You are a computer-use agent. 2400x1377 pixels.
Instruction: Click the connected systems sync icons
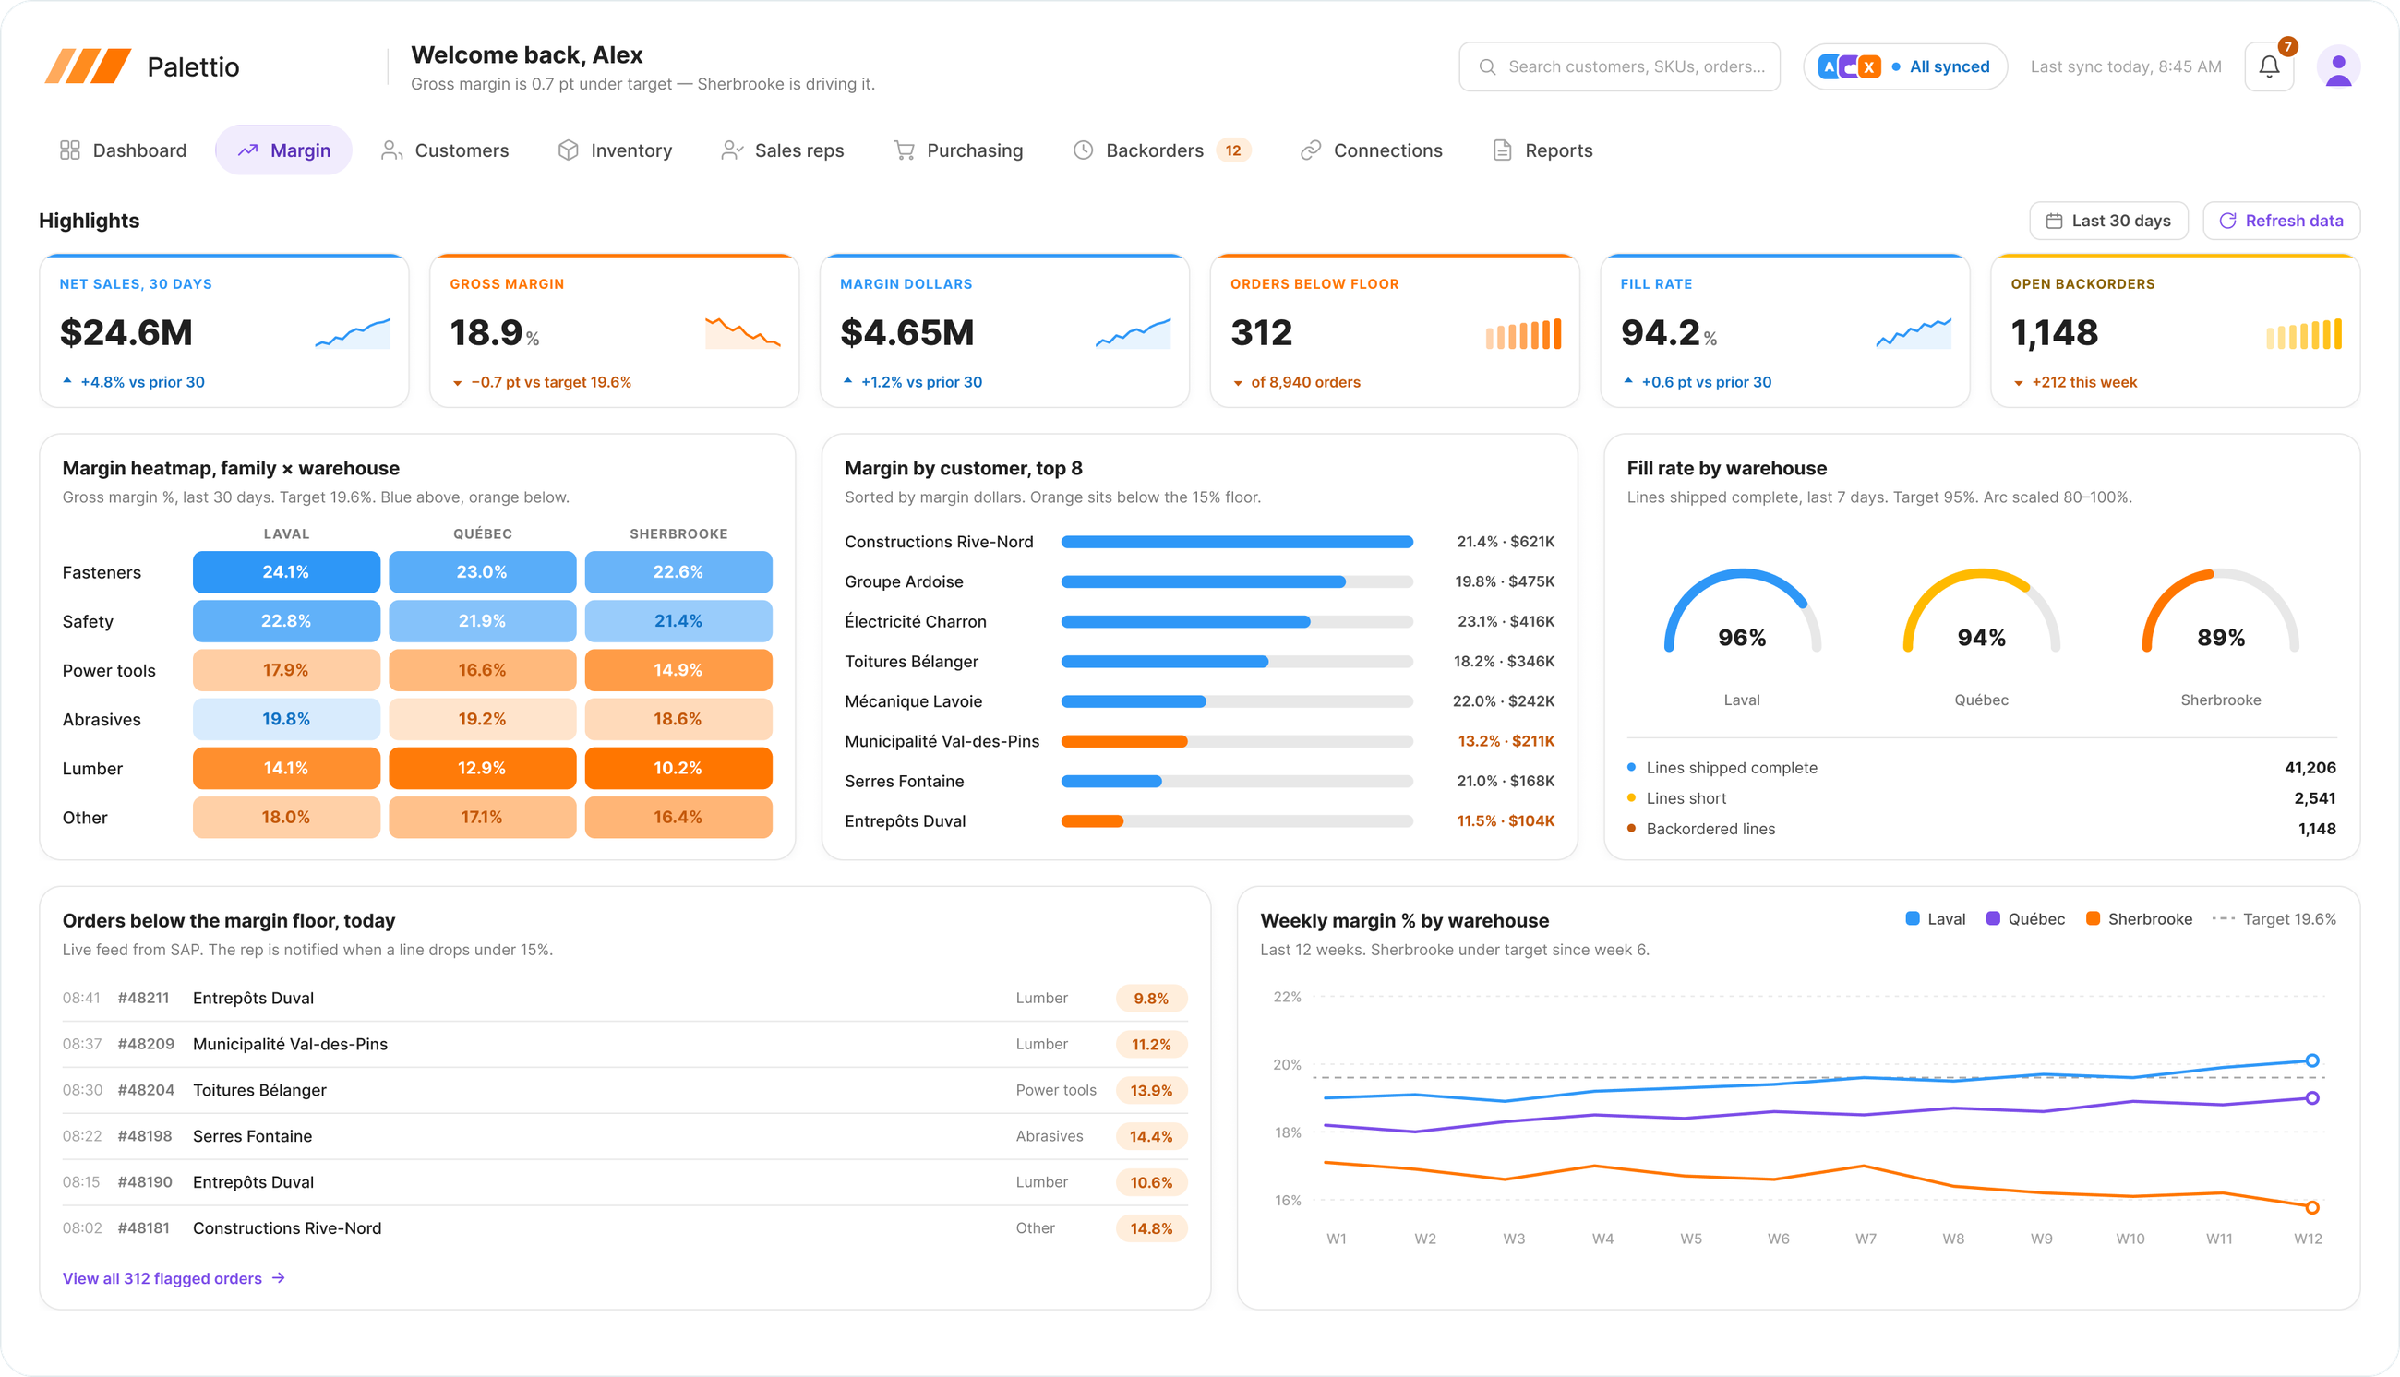click(x=1849, y=67)
